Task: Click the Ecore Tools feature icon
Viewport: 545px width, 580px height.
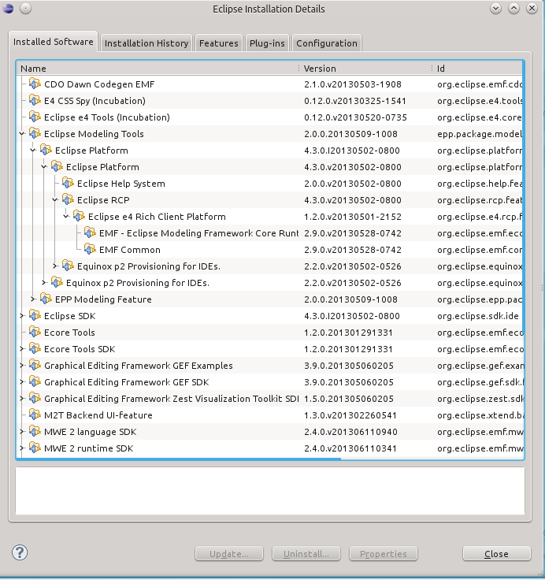Action: 35,333
